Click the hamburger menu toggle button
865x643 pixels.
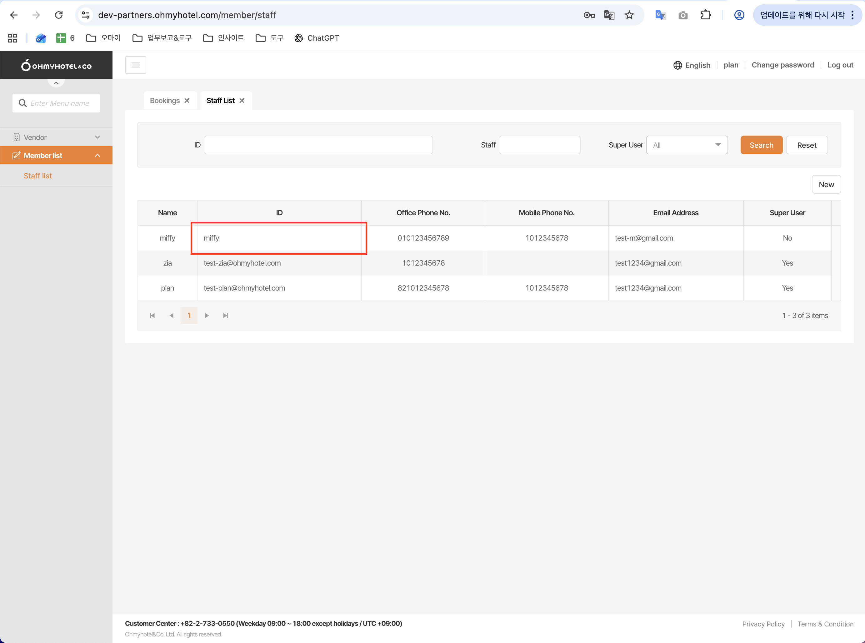click(136, 65)
